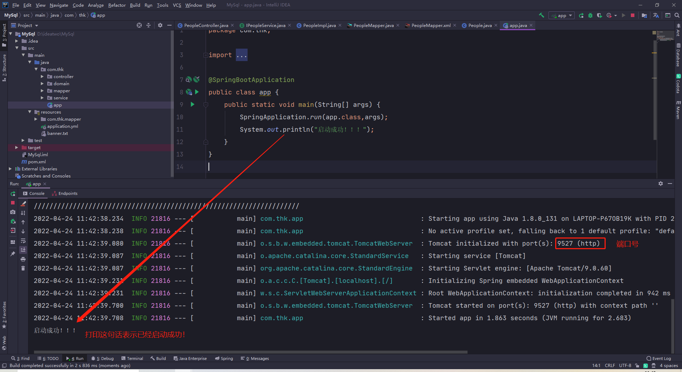Click Run Anything icon next to search
This screenshot has width=682, height=372.
pyautogui.click(x=668, y=15)
